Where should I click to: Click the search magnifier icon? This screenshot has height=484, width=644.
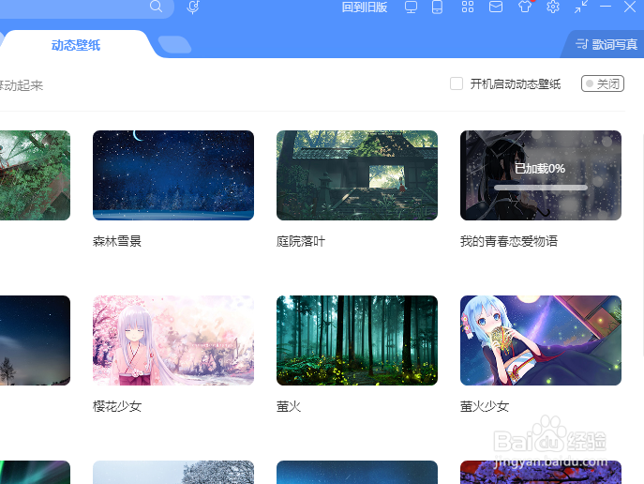156,7
